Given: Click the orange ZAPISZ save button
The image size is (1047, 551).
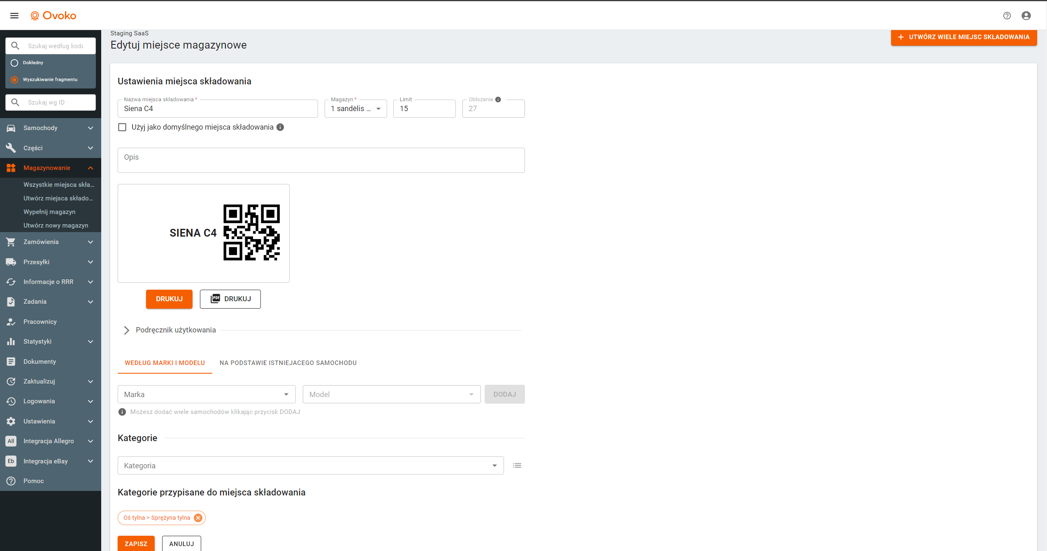Looking at the screenshot, I should [136, 543].
